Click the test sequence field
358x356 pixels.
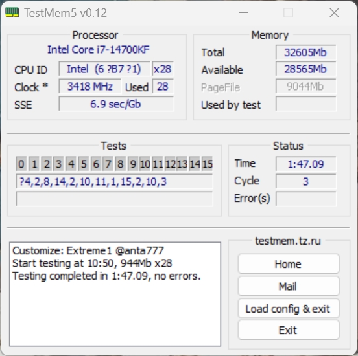[114, 181]
